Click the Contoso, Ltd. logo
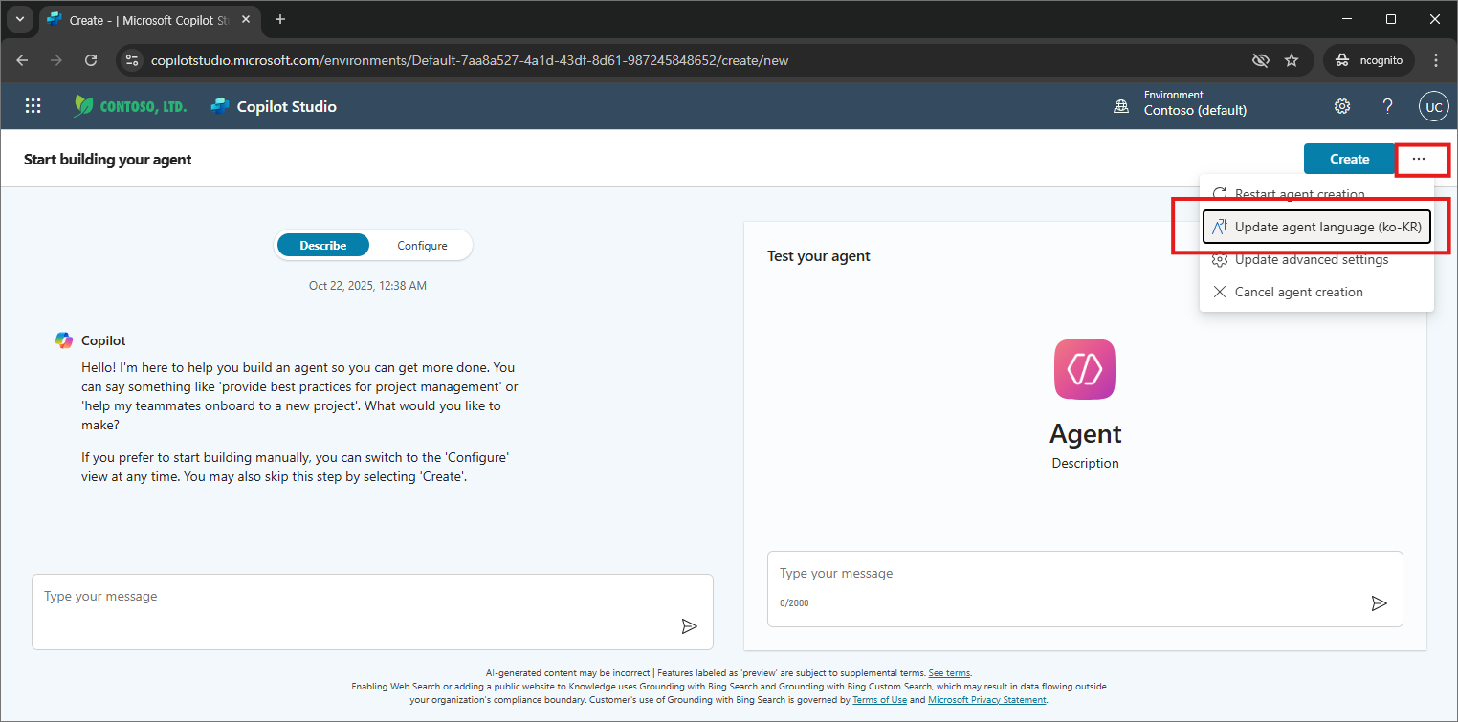The image size is (1458, 722). 130,106
